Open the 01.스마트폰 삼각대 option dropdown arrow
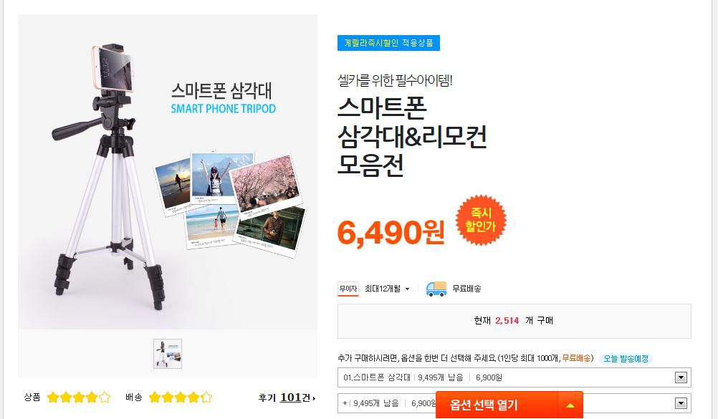 [x=681, y=377]
